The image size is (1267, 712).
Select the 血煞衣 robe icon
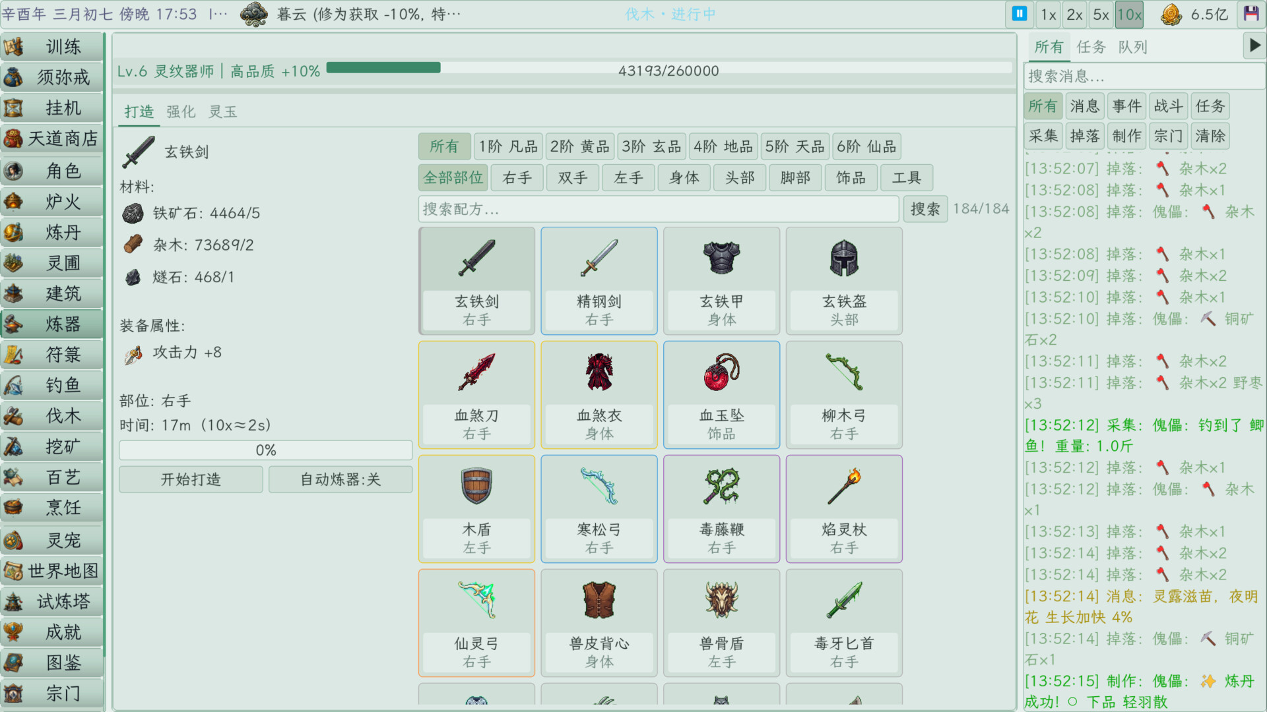[x=599, y=372]
